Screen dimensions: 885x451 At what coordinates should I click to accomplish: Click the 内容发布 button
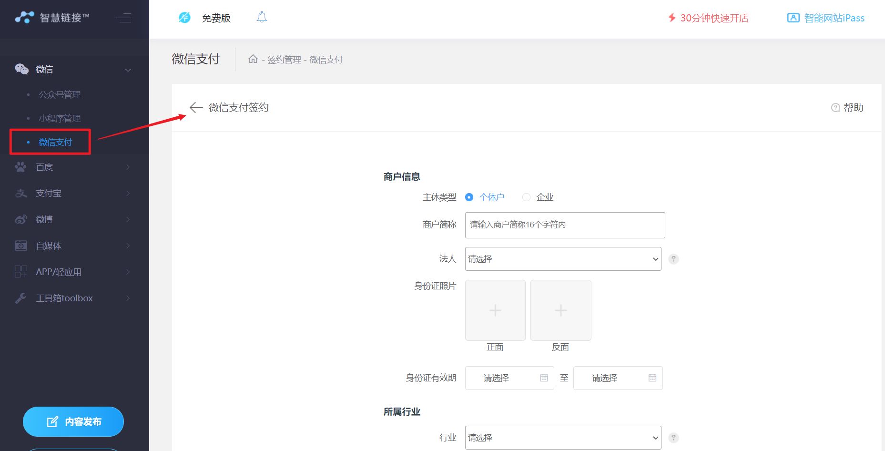[73, 421]
